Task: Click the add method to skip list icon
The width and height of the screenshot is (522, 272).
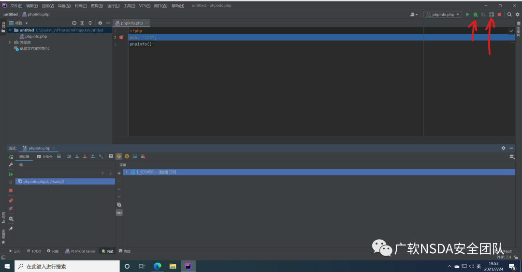Action: 143,156
